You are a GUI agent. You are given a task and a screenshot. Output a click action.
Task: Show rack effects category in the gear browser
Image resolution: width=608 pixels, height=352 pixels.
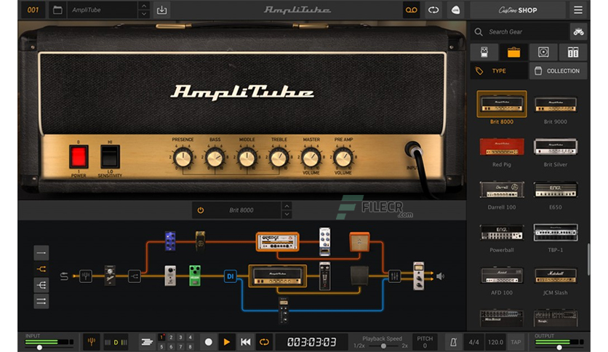tap(572, 52)
